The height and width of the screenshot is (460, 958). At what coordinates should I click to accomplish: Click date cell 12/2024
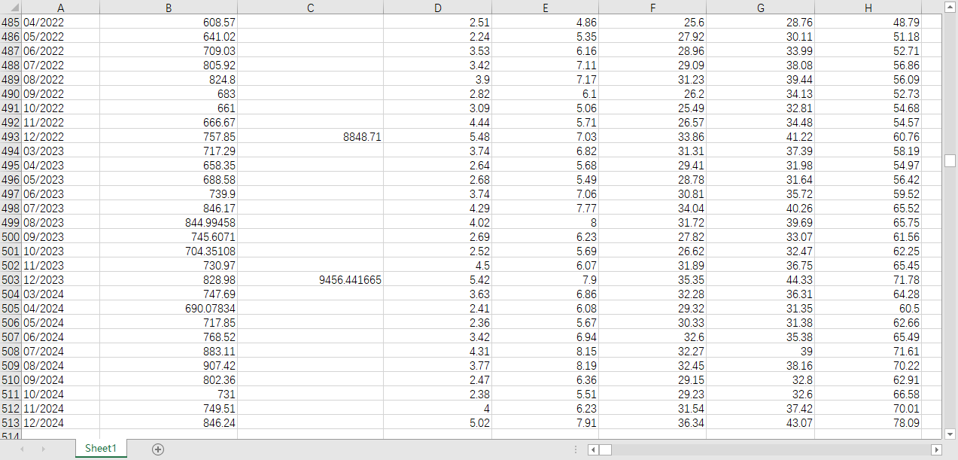click(61, 423)
